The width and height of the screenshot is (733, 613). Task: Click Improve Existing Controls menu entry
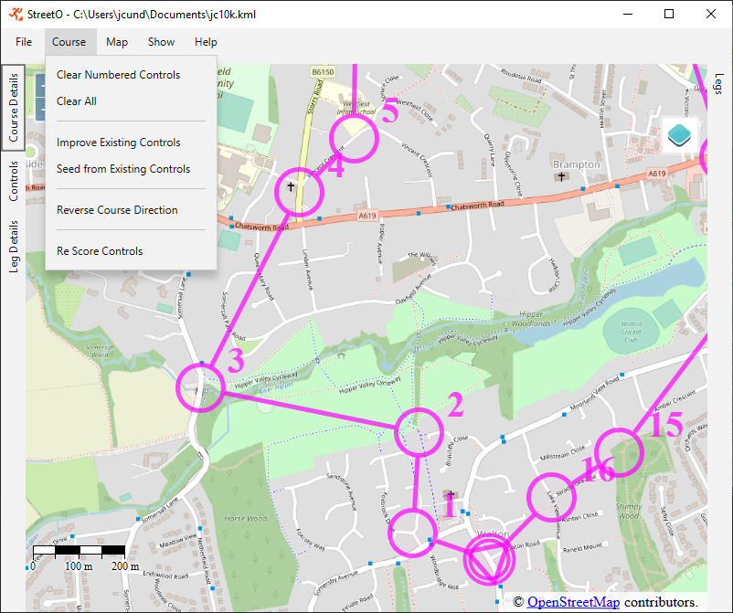point(118,143)
